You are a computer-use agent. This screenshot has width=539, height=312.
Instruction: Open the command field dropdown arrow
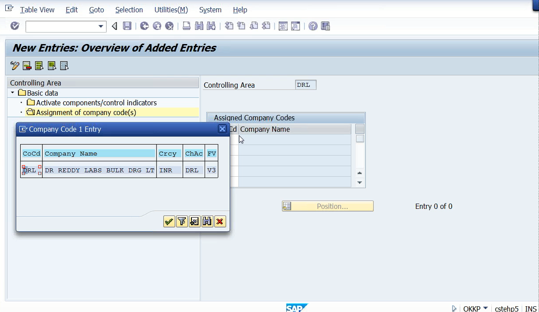click(x=101, y=26)
